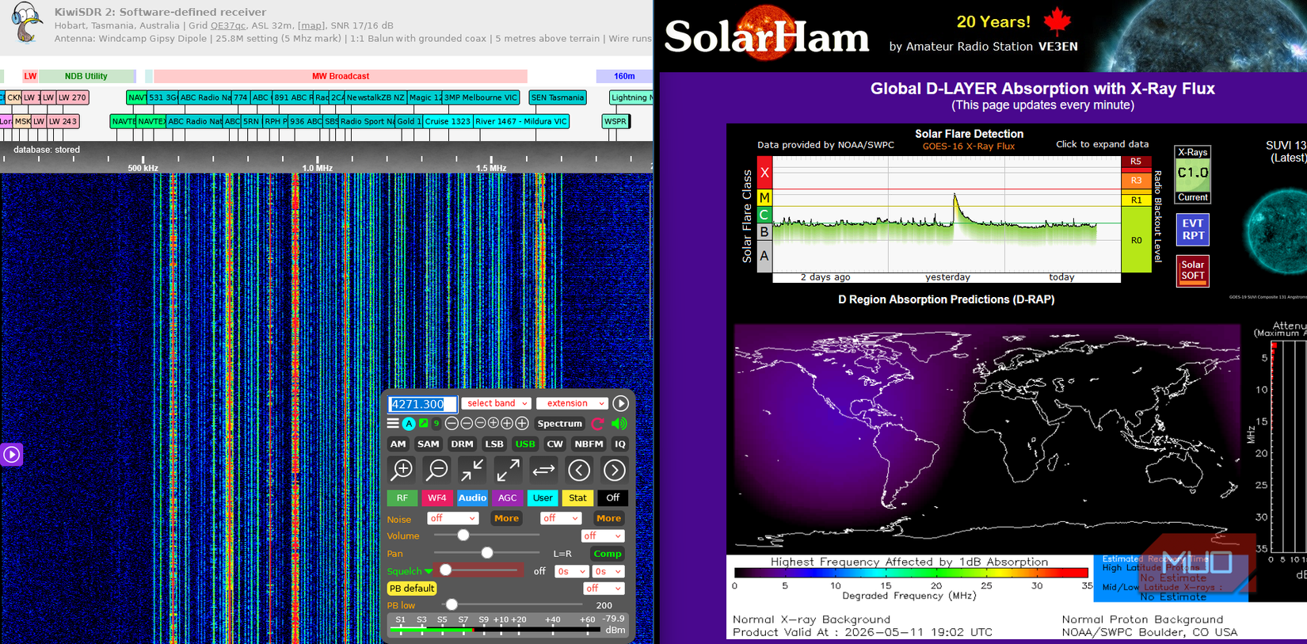Open the hamburger menu in the KiwiSDR control panel

tap(393, 423)
